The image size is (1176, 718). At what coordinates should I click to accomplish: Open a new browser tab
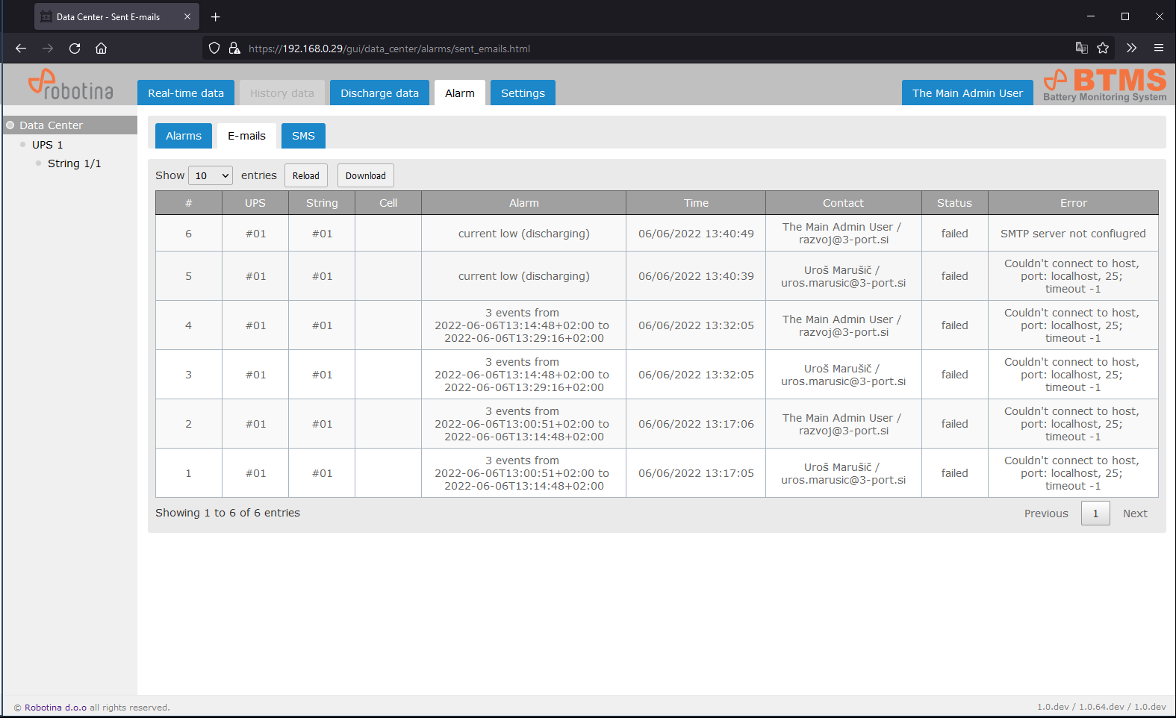pos(215,16)
